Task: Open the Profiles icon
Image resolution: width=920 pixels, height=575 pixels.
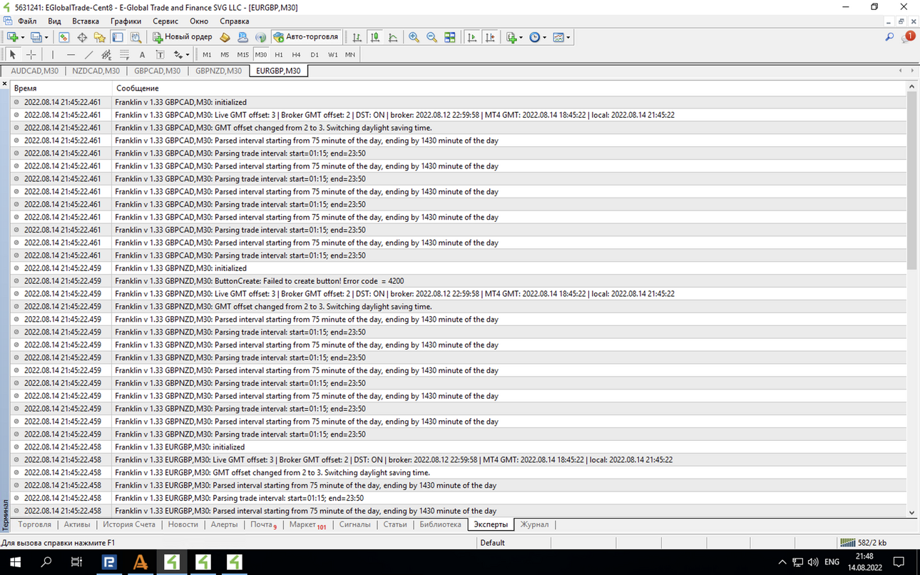Action: (x=36, y=37)
